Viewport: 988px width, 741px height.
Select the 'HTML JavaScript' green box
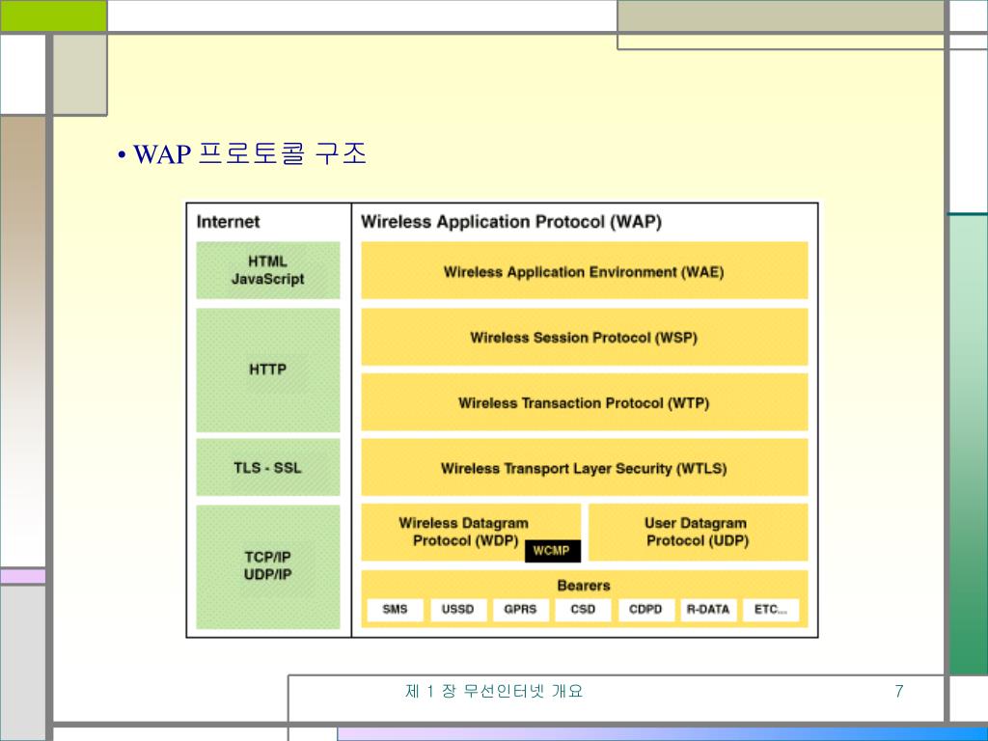(268, 270)
